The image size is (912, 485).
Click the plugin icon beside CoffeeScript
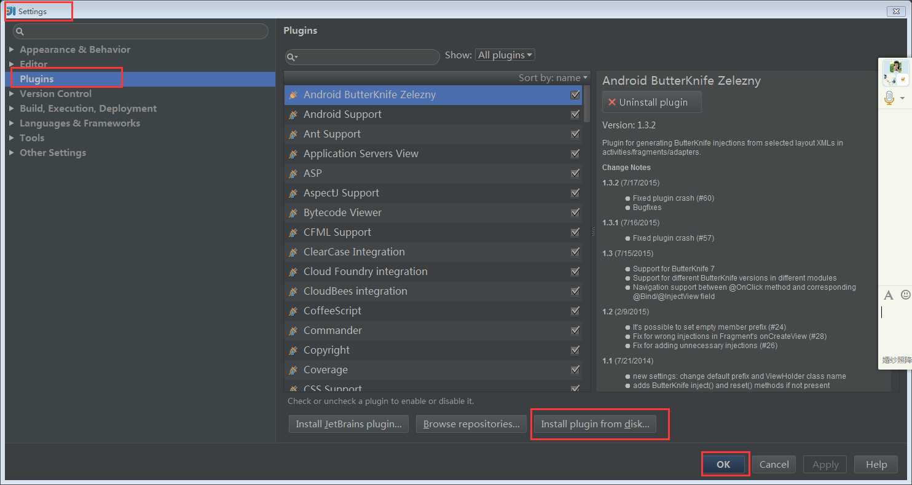click(x=293, y=311)
